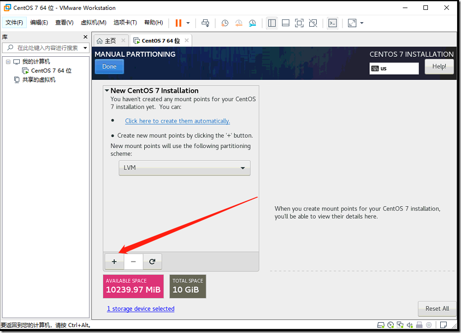Close the library panel
This screenshot has width=461, height=333.
[85, 37]
